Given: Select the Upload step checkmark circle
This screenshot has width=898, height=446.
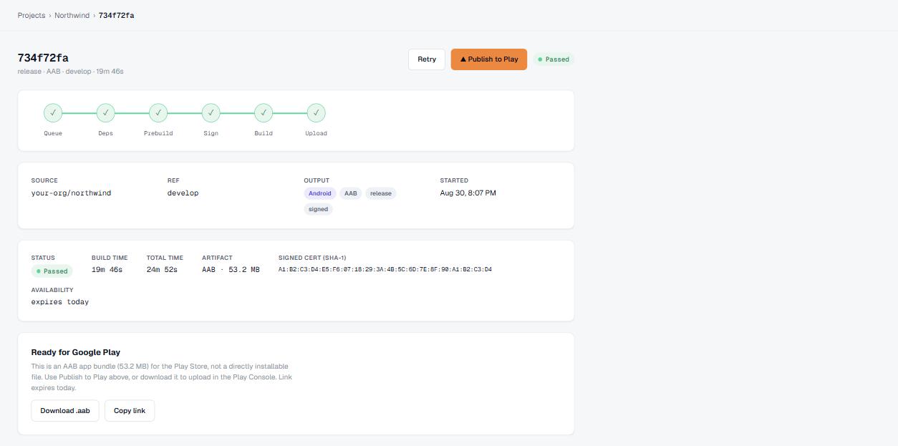Looking at the screenshot, I should pyautogui.click(x=316, y=113).
